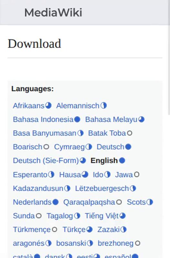Viewport: 170px width, 258px height.
Task: Click the progress icon next to Türkçe
Action: pos(89,230)
